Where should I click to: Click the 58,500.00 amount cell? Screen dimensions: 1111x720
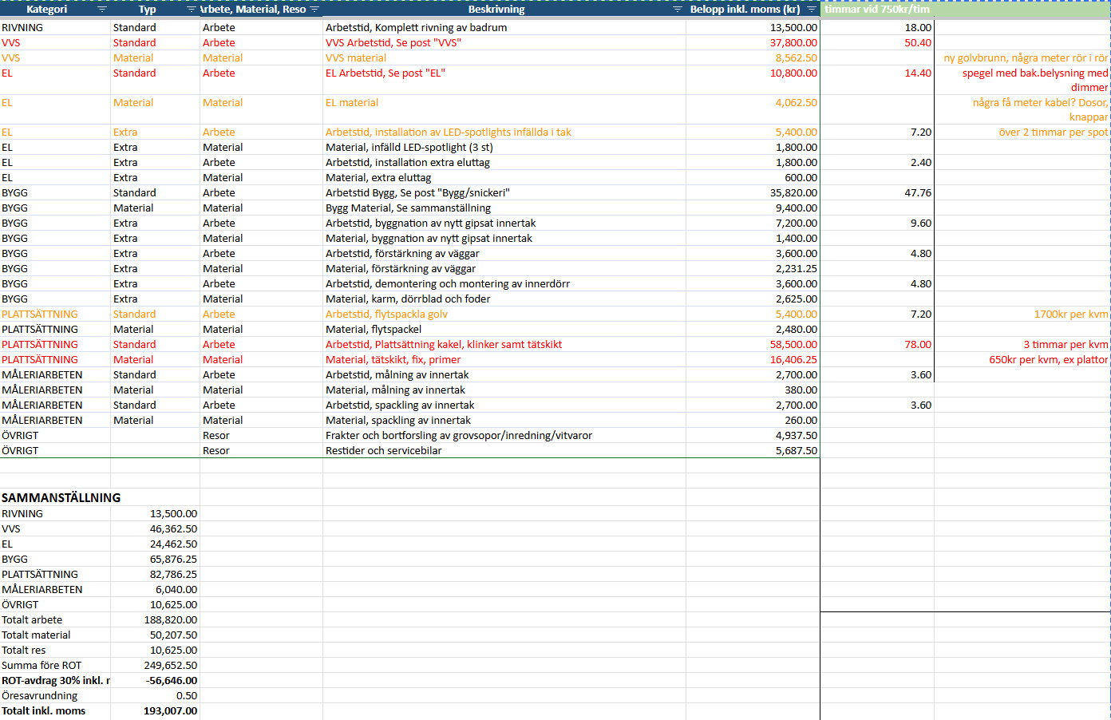tap(753, 344)
